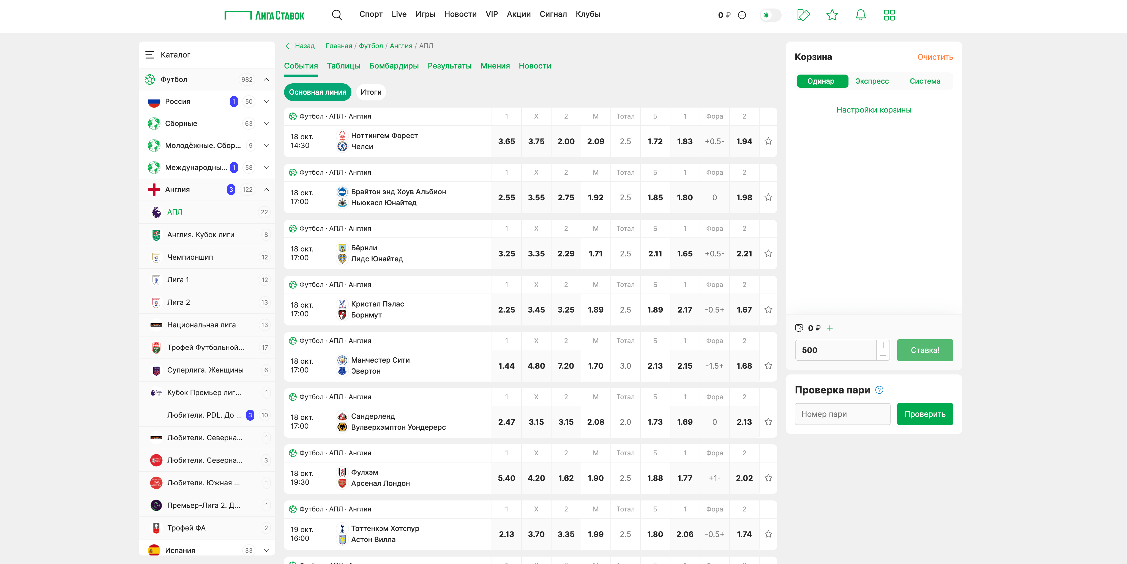Toggle the light/dark theme switch
This screenshot has height=564, width=1127.
(x=770, y=15)
